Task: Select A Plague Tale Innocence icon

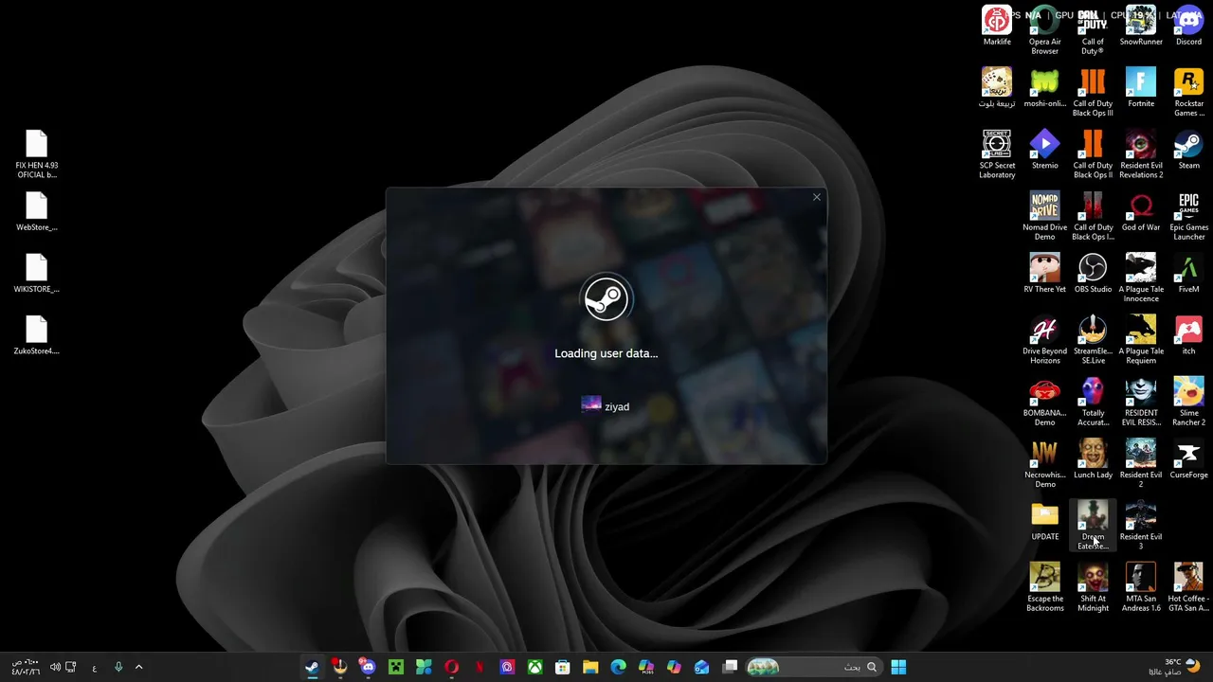Action: click(1141, 278)
